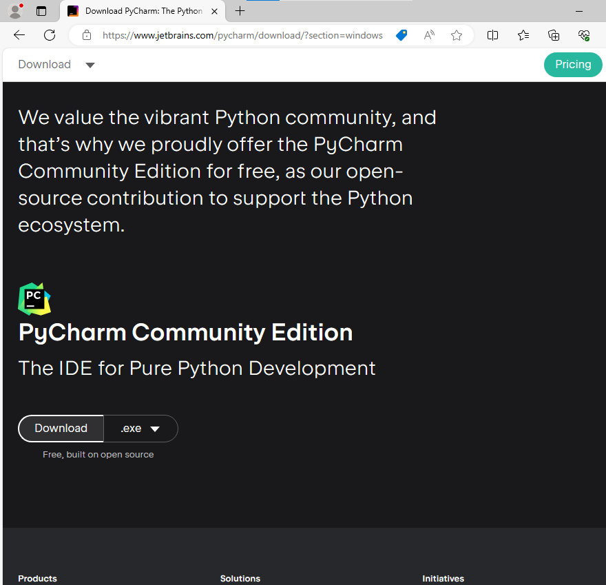
Task: Open the Collections icon
Action: [554, 35]
